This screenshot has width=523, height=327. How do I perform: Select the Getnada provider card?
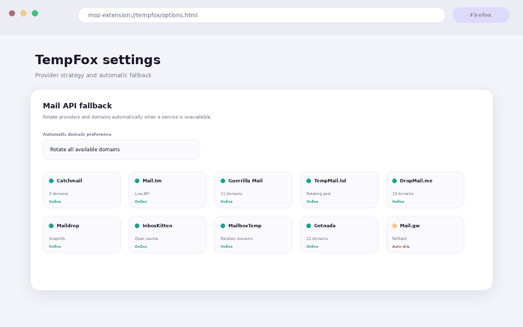[x=339, y=235]
